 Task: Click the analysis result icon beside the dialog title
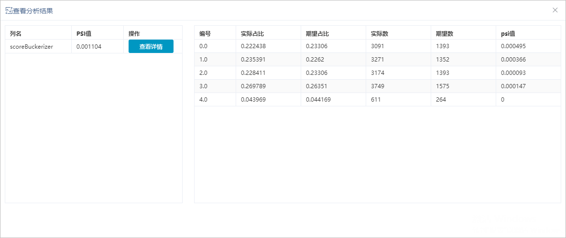coord(9,10)
